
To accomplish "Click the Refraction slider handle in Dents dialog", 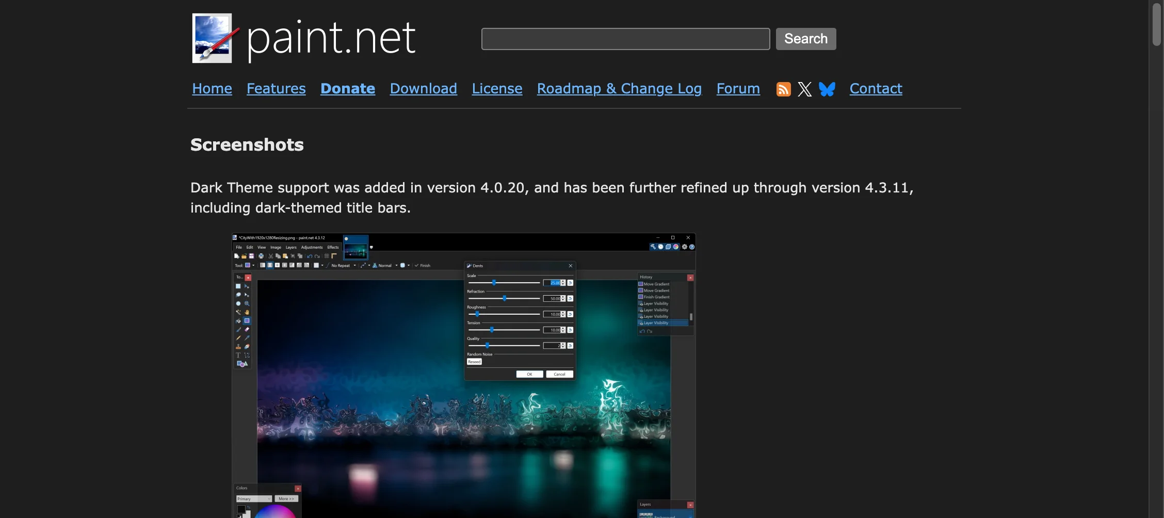I will (x=505, y=298).
